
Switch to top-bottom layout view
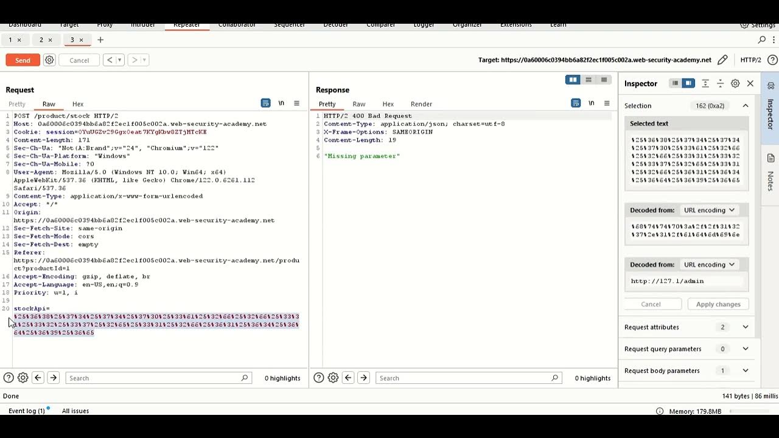589,80
